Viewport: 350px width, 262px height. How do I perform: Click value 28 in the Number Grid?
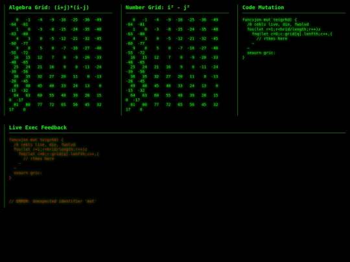pyautogui.click(x=204, y=95)
